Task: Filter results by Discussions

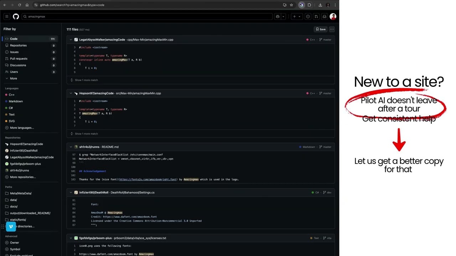Action: pos(30,65)
